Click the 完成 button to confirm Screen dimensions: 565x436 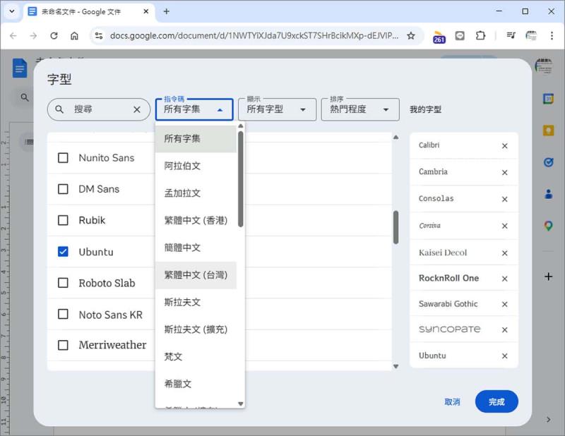(496, 401)
